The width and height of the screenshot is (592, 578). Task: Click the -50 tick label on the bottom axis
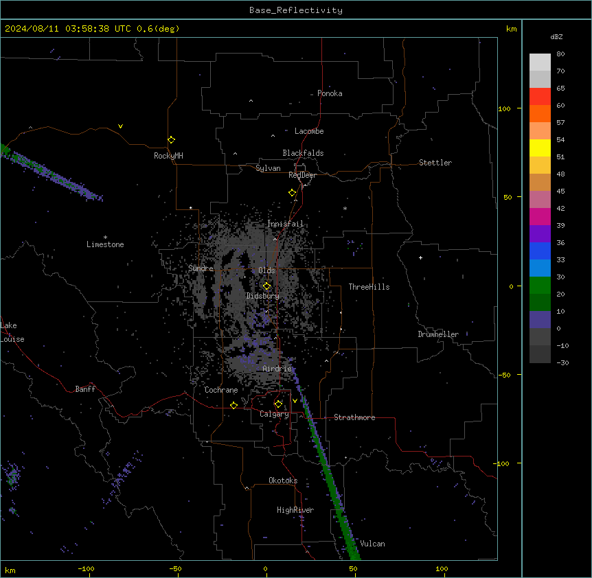[x=175, y=568]
